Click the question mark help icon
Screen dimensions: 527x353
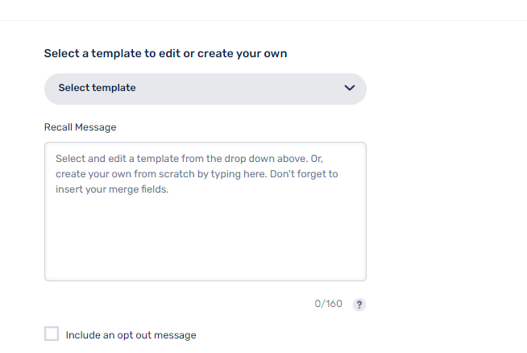(360, 305)
